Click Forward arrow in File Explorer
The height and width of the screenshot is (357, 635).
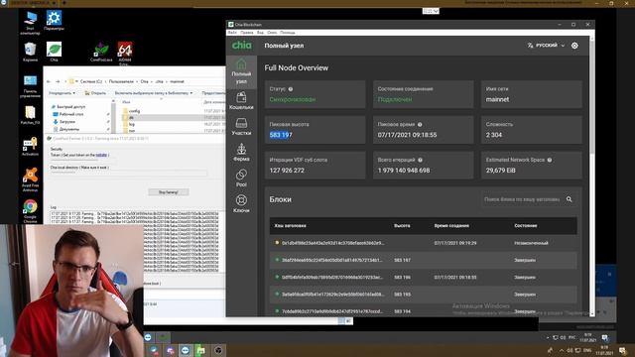[58, 81]
